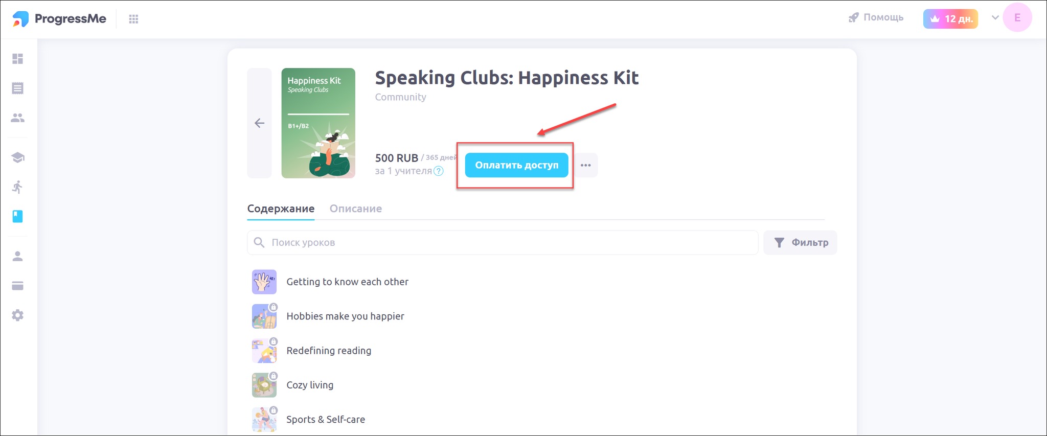This screenshot has height=436, width=1047.
Task: Click the Community author label
Action: (x=401, y=97)
